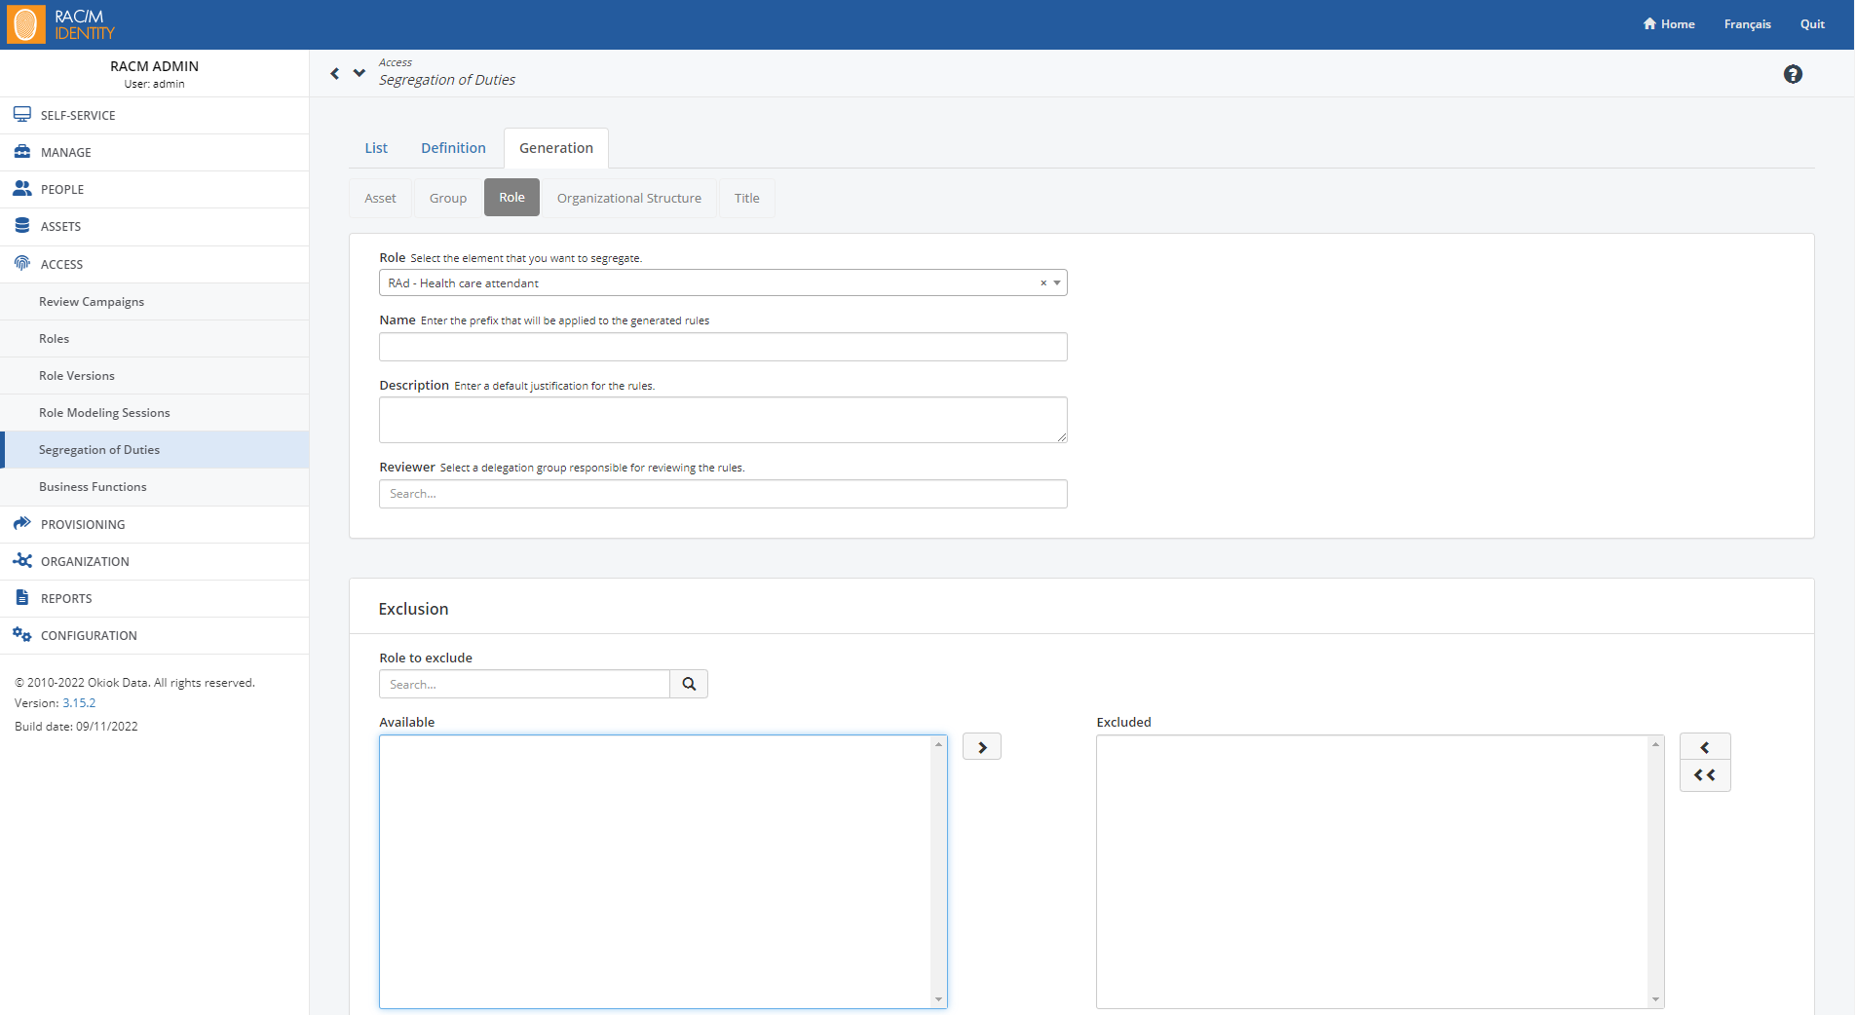Expand PEOPLE menu

155,189
